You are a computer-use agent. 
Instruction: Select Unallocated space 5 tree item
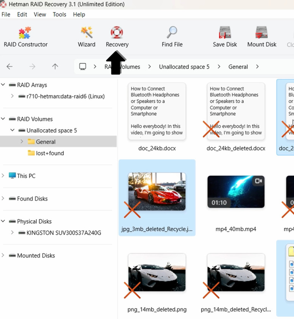pyautogui.click(x=52, y=130)
